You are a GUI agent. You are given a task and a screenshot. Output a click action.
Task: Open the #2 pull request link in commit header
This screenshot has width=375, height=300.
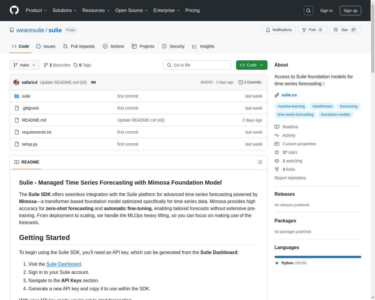click(x=83, y=82)
